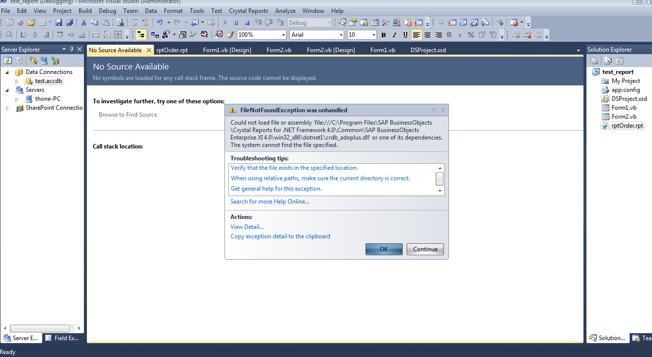The width and height of the screenshot is (652, 357).
Task: Expand the SharePoint Connections node
Action: 7,108
